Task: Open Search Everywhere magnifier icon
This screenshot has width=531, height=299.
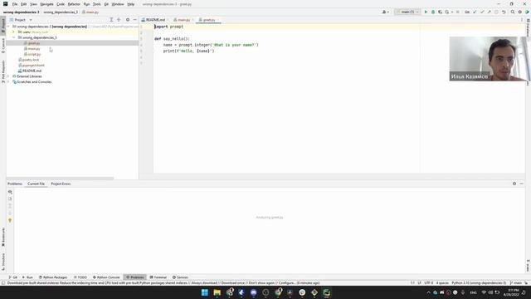Action: (x=513, y=12)
